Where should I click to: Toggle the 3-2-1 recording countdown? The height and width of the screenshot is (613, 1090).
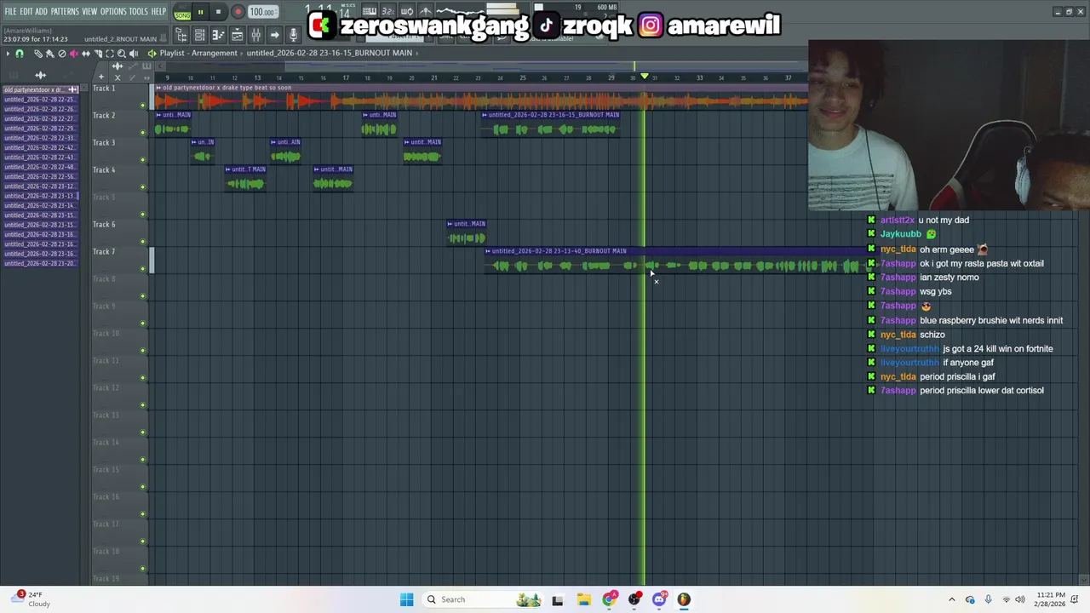tap(387, 11)
